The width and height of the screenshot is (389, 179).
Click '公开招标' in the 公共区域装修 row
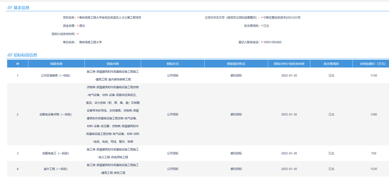click(173, 75)
